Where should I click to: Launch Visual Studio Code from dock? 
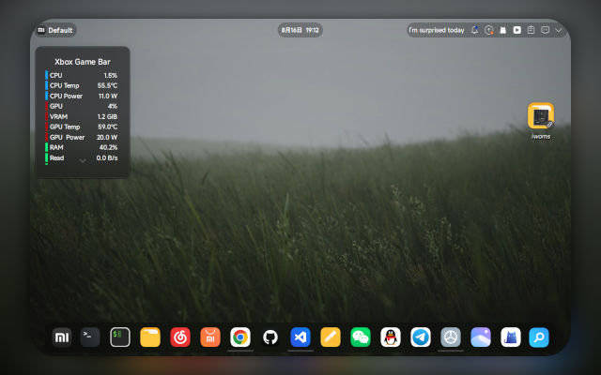[300, 337]
